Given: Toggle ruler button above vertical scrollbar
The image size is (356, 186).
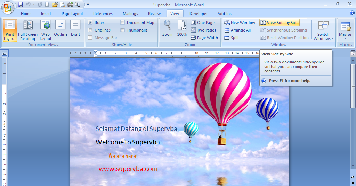Looking at the screenshot, I should 353,54.
